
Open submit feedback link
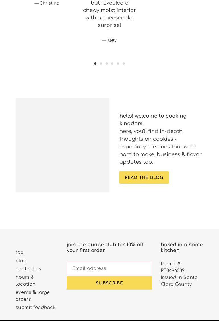pyautogui.click(x=36, y=308)
